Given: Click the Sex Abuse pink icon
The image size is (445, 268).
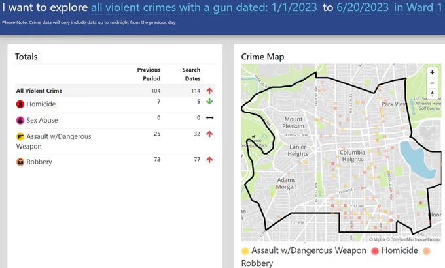Looking at the screenshot, I should 20,121.
